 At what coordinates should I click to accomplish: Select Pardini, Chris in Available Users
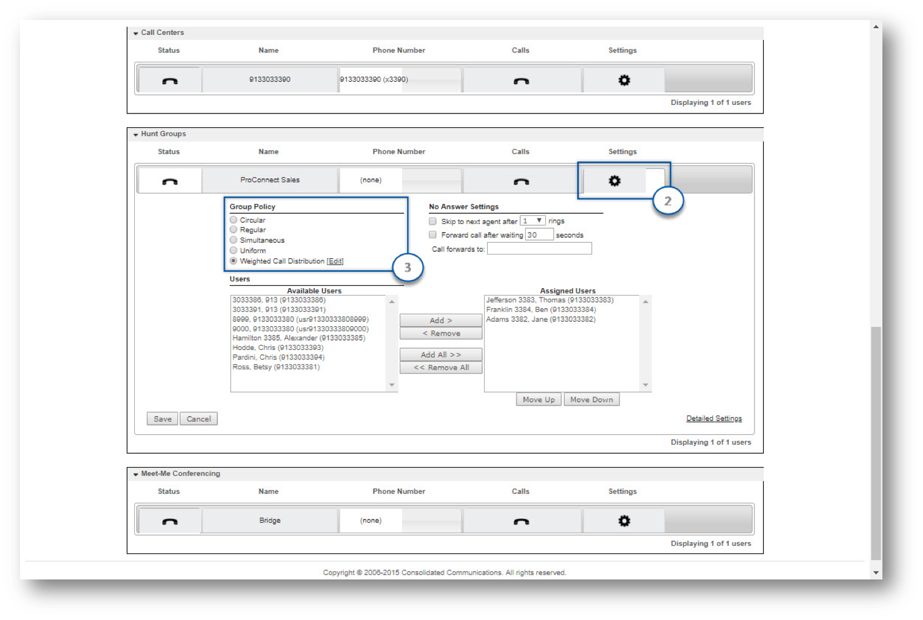[x=279, y=357]
